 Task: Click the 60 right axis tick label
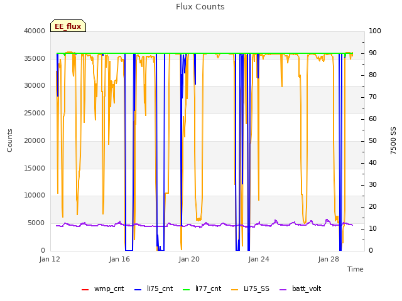click(x=372, y=119)
